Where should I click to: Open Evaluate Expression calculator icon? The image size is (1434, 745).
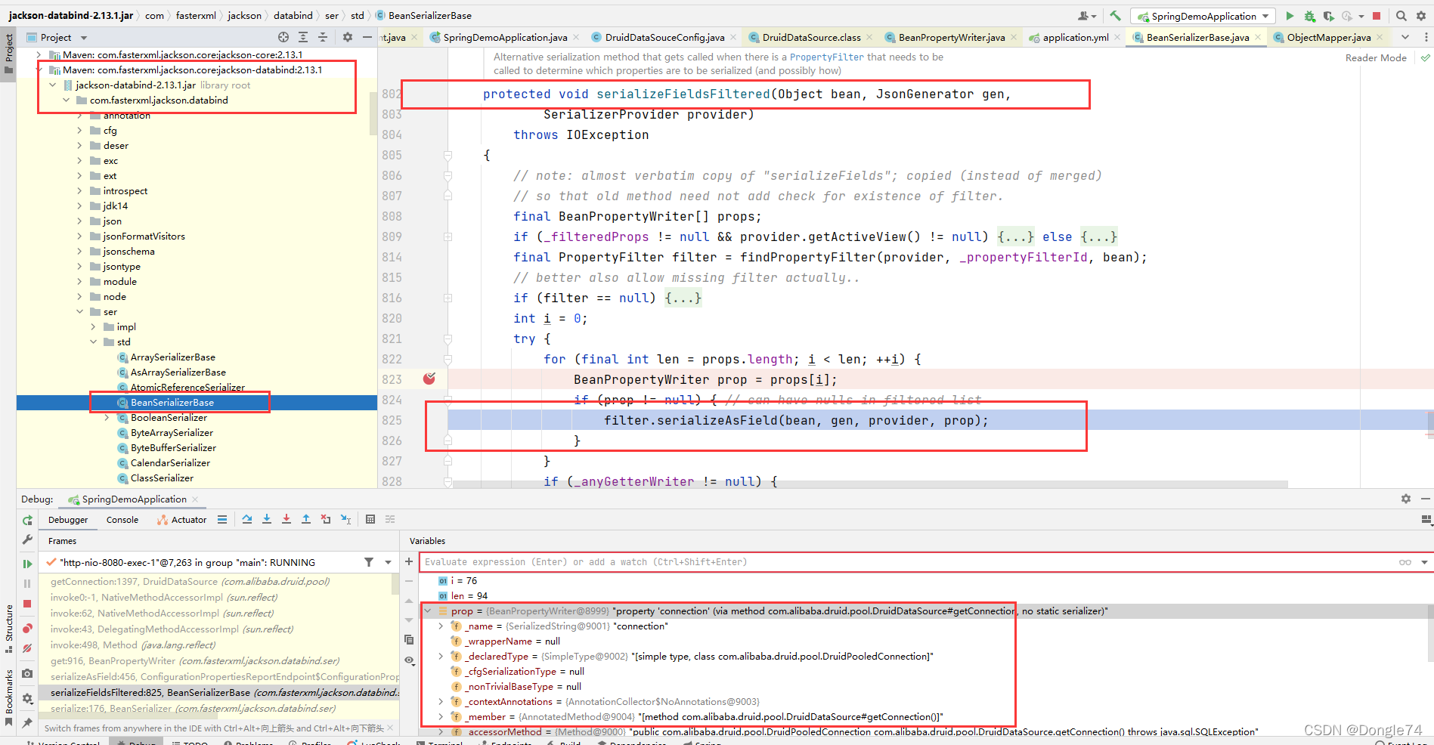coord(370,519)
